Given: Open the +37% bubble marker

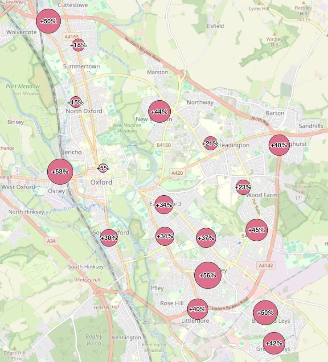Looking at the screenshot, I should (x=206, y=238).
